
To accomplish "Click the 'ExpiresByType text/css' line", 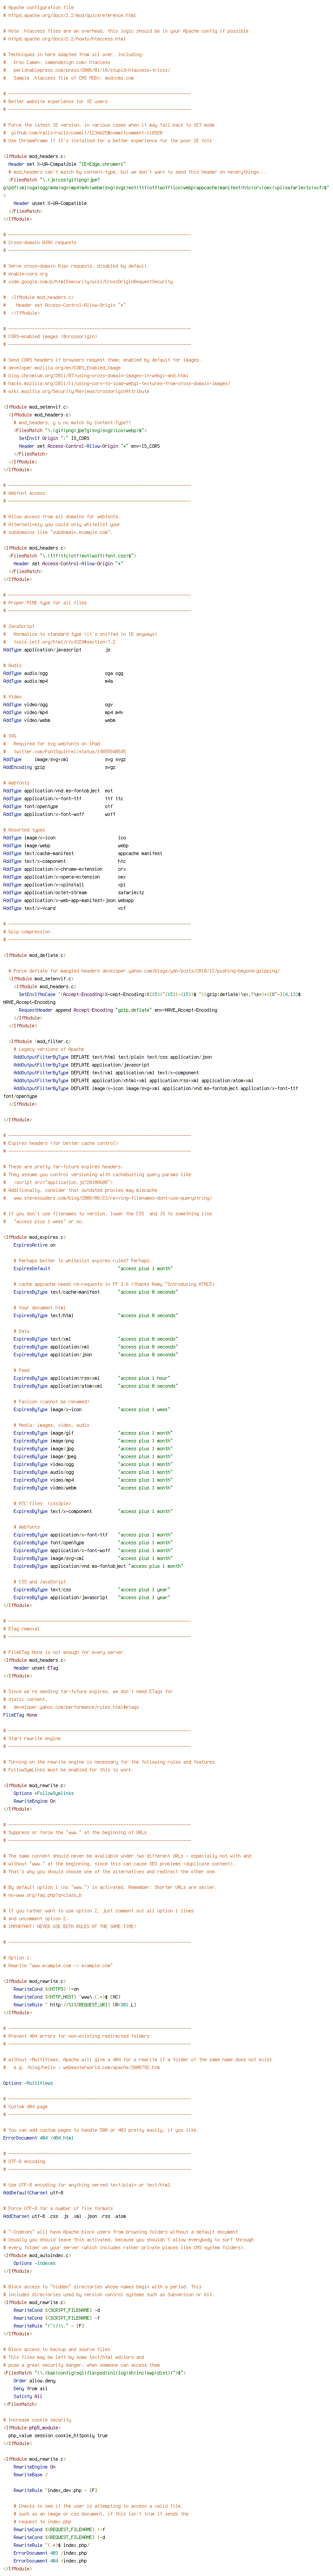I will click(x=92, y=1589).
